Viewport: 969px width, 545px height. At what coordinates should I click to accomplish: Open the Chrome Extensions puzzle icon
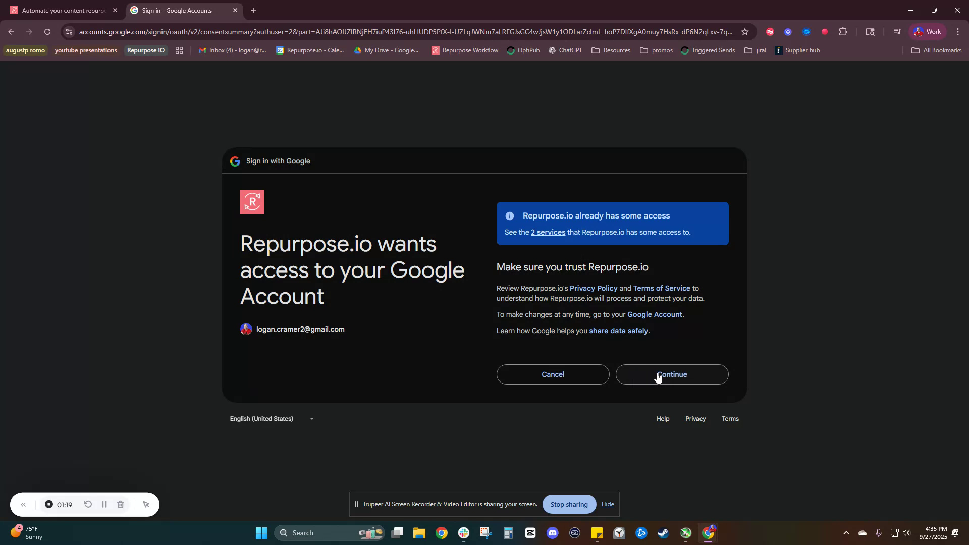coord(843,31)
